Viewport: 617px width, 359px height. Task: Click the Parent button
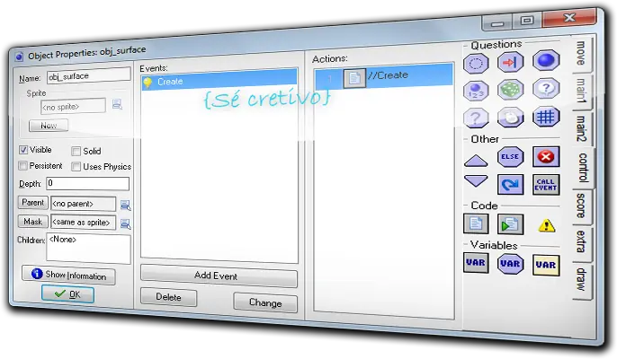click(x=33, y=203)
